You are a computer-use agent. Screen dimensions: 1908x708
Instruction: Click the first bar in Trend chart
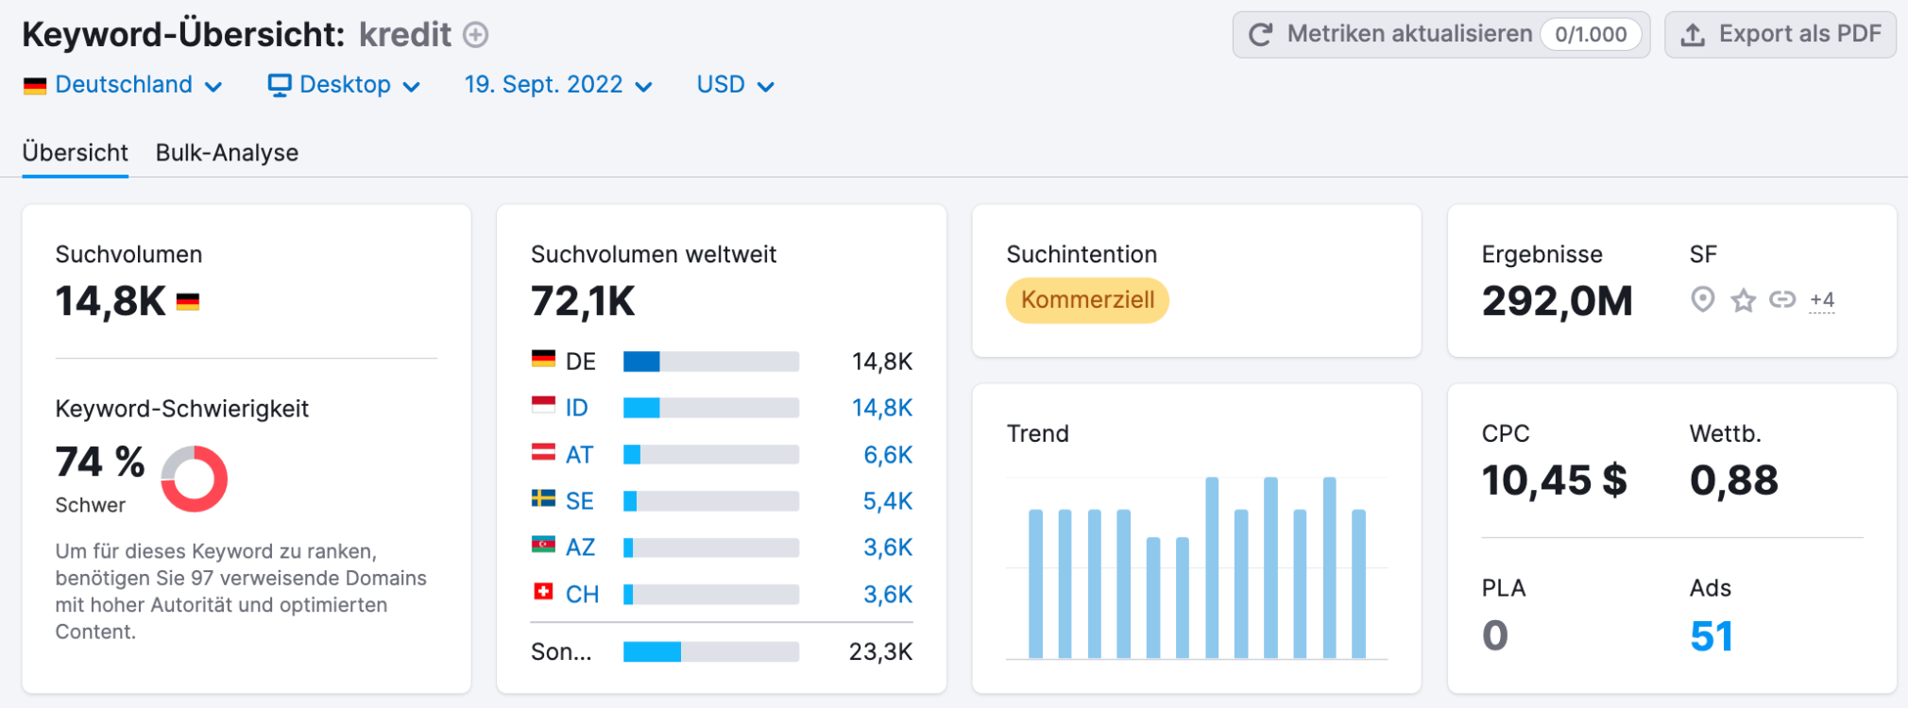(x=1036, y=584)
